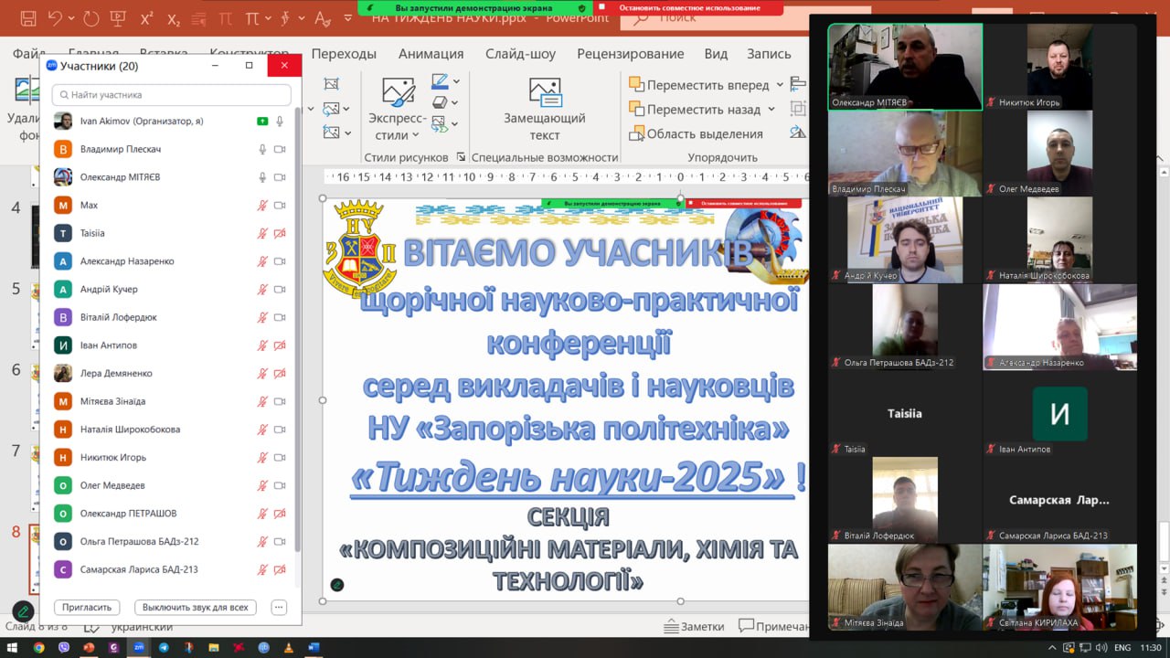Click the picture effects icon in Стили рисунков
This screenshot has width=1170, height=658.
point(440,102)
